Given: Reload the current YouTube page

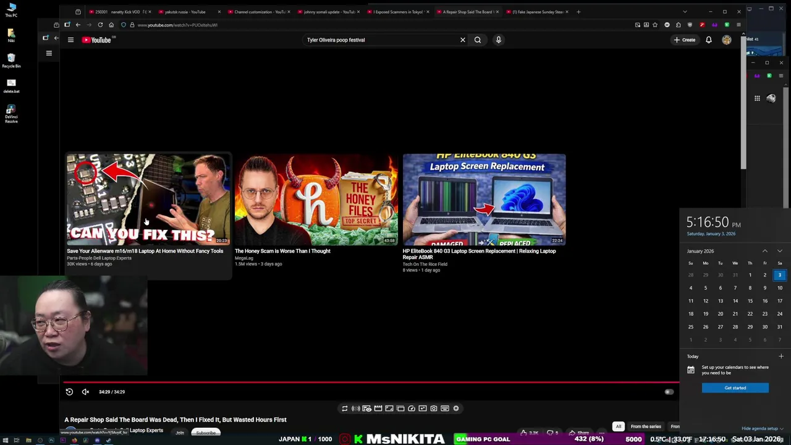Looking at the screenshot, I should coord(100,25).
